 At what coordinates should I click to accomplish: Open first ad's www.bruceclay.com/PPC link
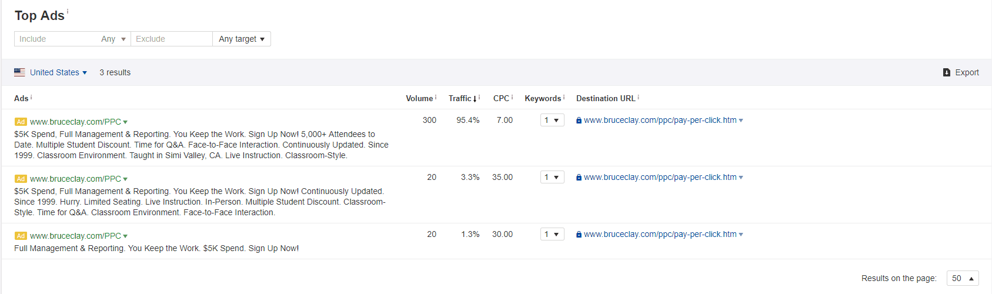(75, 122)
